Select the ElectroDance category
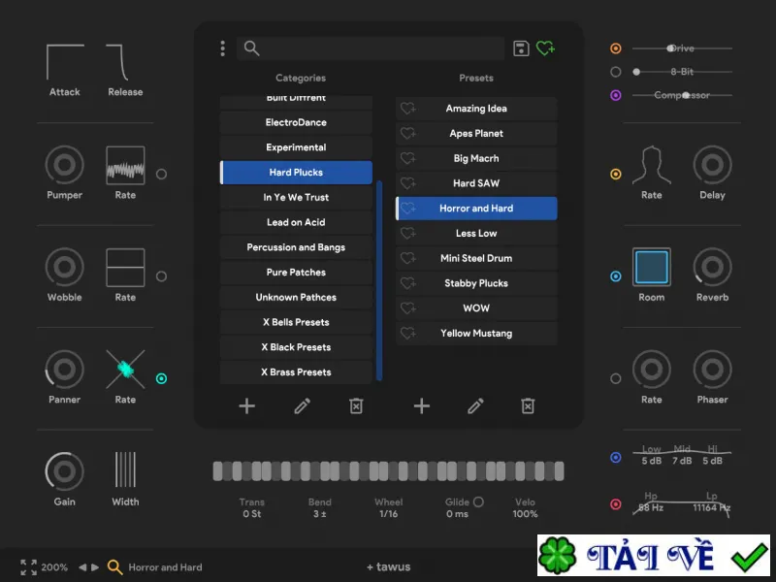 (x=296, y=122)
